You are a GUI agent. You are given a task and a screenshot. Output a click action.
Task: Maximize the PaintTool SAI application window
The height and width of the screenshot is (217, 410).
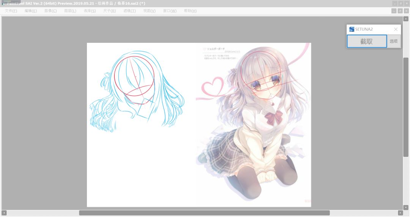401,3
